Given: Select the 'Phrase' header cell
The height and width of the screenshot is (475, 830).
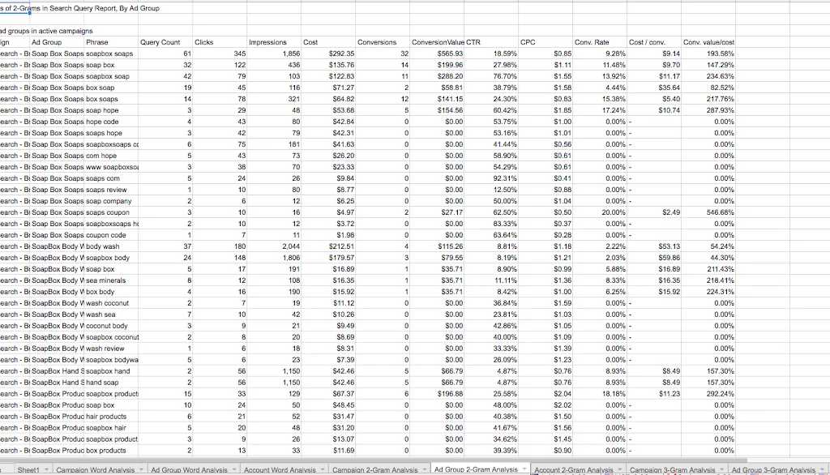Looking at the screenshot, I should [x=111, y=42].
